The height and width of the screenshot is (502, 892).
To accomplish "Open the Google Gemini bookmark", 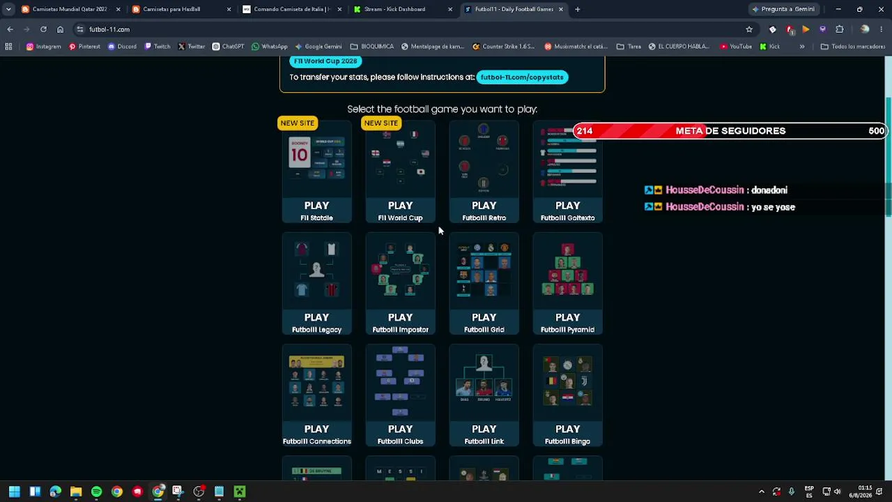I will (318, 47).
